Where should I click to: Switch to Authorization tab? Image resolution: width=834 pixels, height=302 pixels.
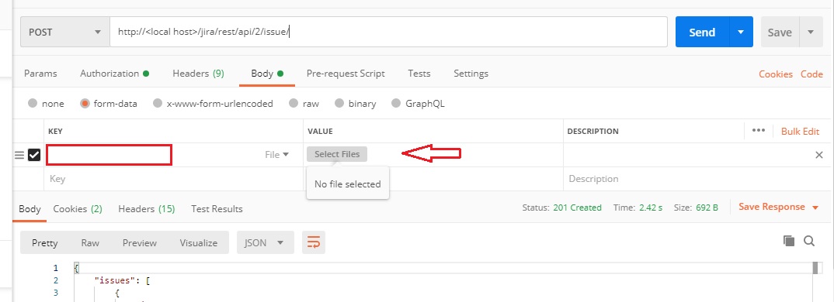coord(114,74)
